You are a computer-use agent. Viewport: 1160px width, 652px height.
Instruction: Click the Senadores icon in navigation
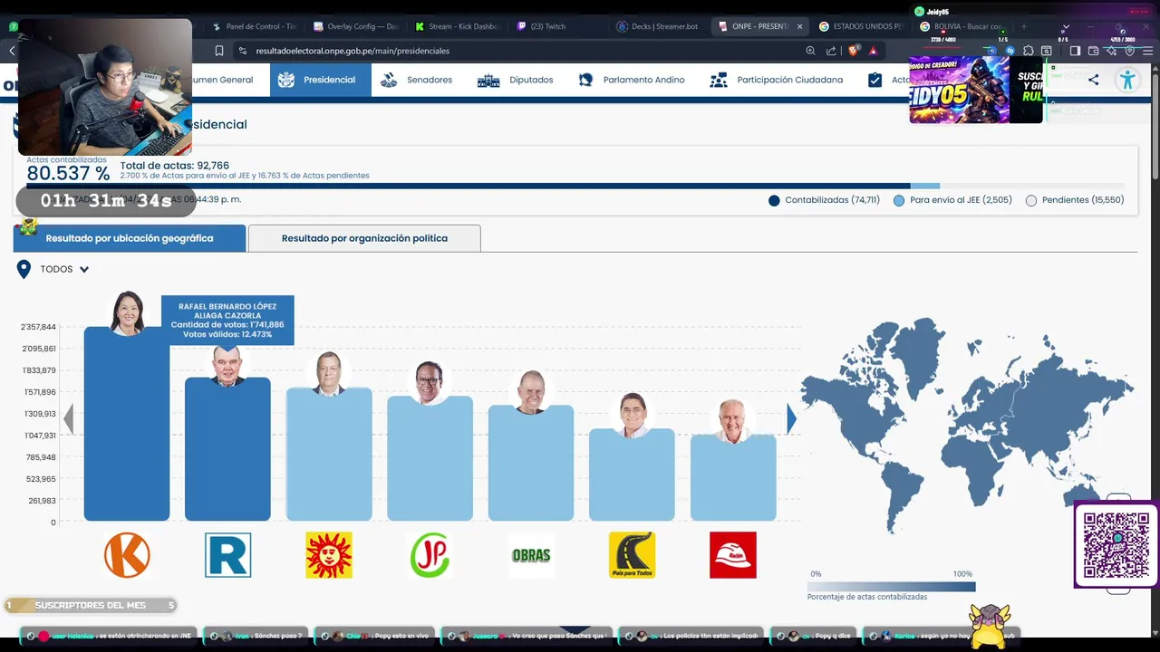pos(389,80)
